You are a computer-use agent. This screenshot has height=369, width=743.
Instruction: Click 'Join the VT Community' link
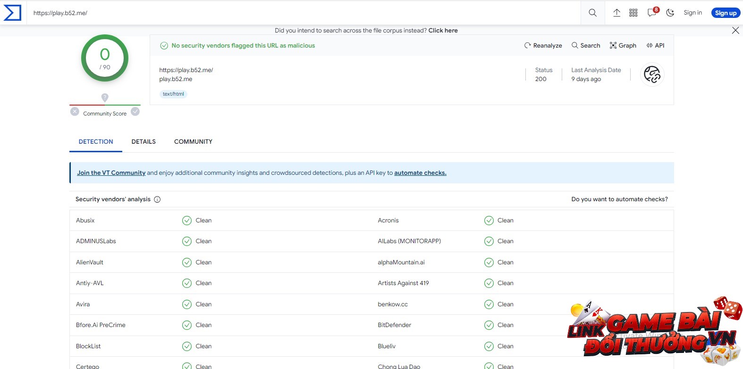click(111, 173)
